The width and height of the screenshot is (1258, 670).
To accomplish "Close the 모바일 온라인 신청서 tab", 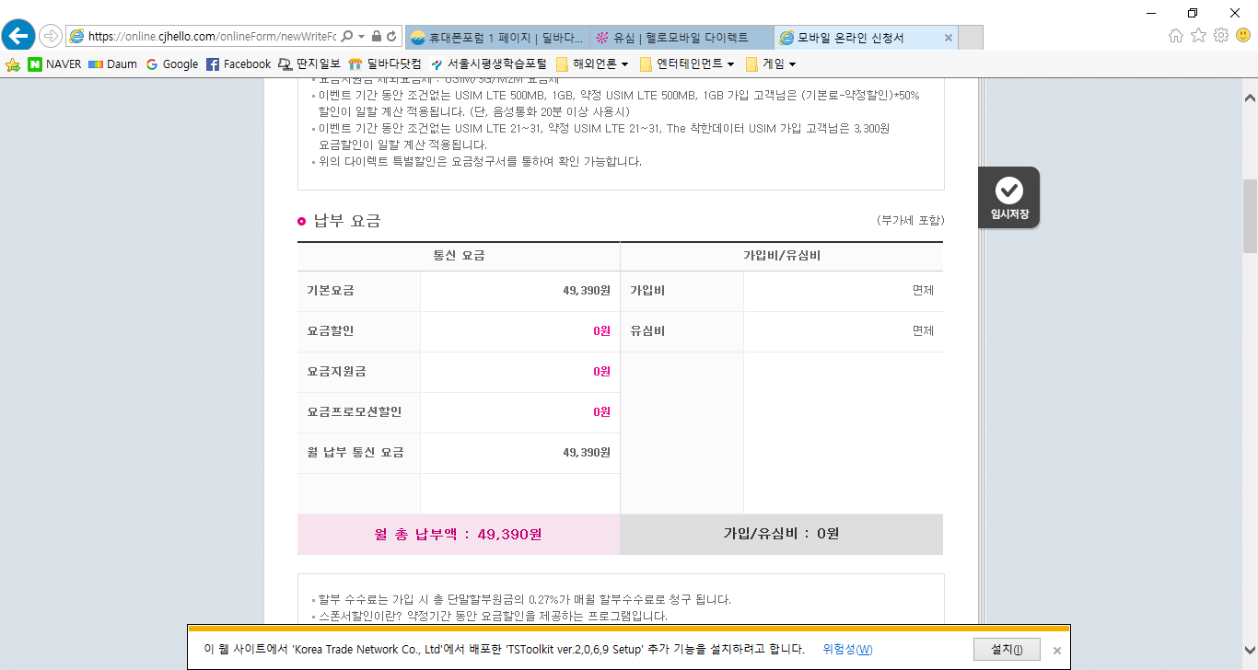I will [x=949, y=38].
